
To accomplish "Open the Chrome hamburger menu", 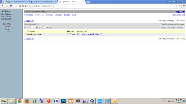I will tap(184, 6).
